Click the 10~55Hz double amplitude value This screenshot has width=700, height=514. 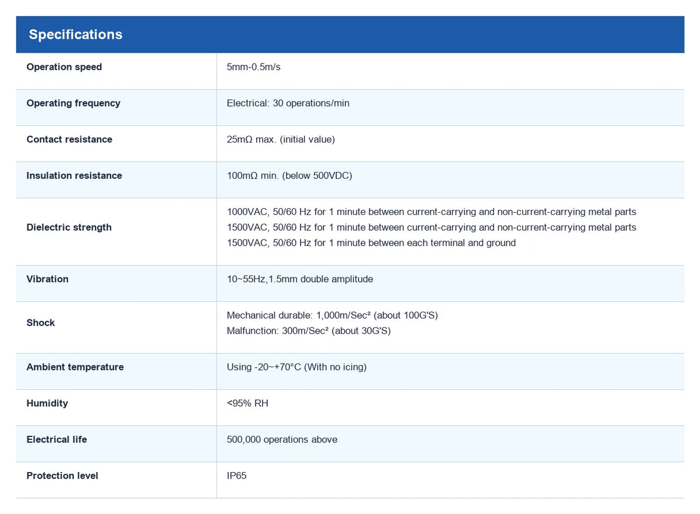pyautogui.click(x=300, y=279)
